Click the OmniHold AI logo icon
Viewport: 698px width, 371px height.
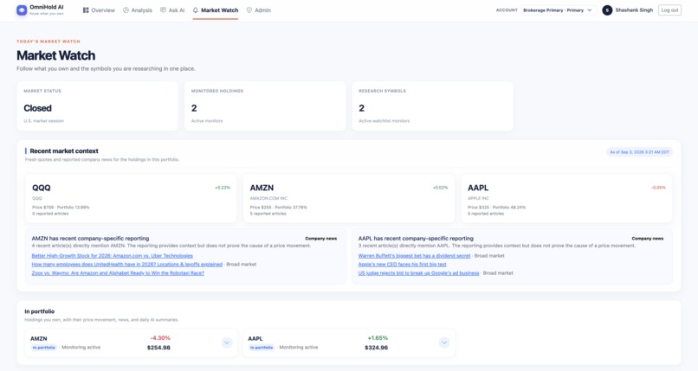[x=22, y=10]
